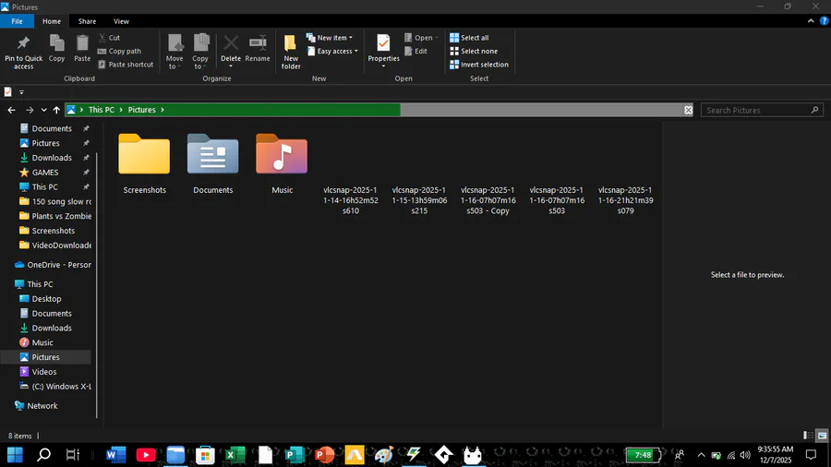Click Pictures in address breadcrumb
831x467 pixels.
click(x=141, y=110)
